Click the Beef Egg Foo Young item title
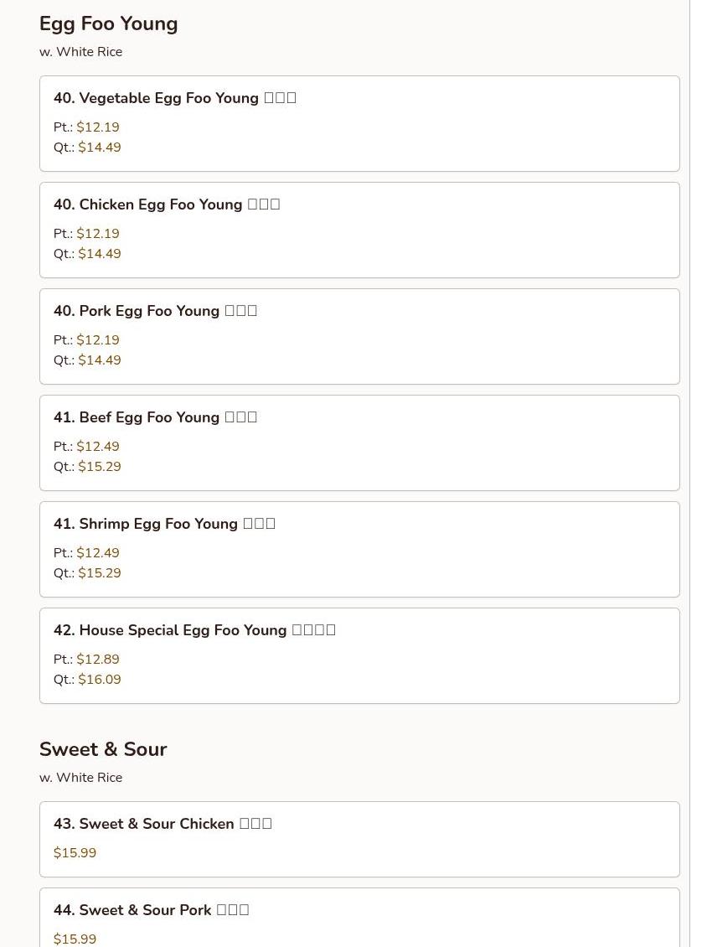This screenshot has width=707, height=947. [155, 417]
